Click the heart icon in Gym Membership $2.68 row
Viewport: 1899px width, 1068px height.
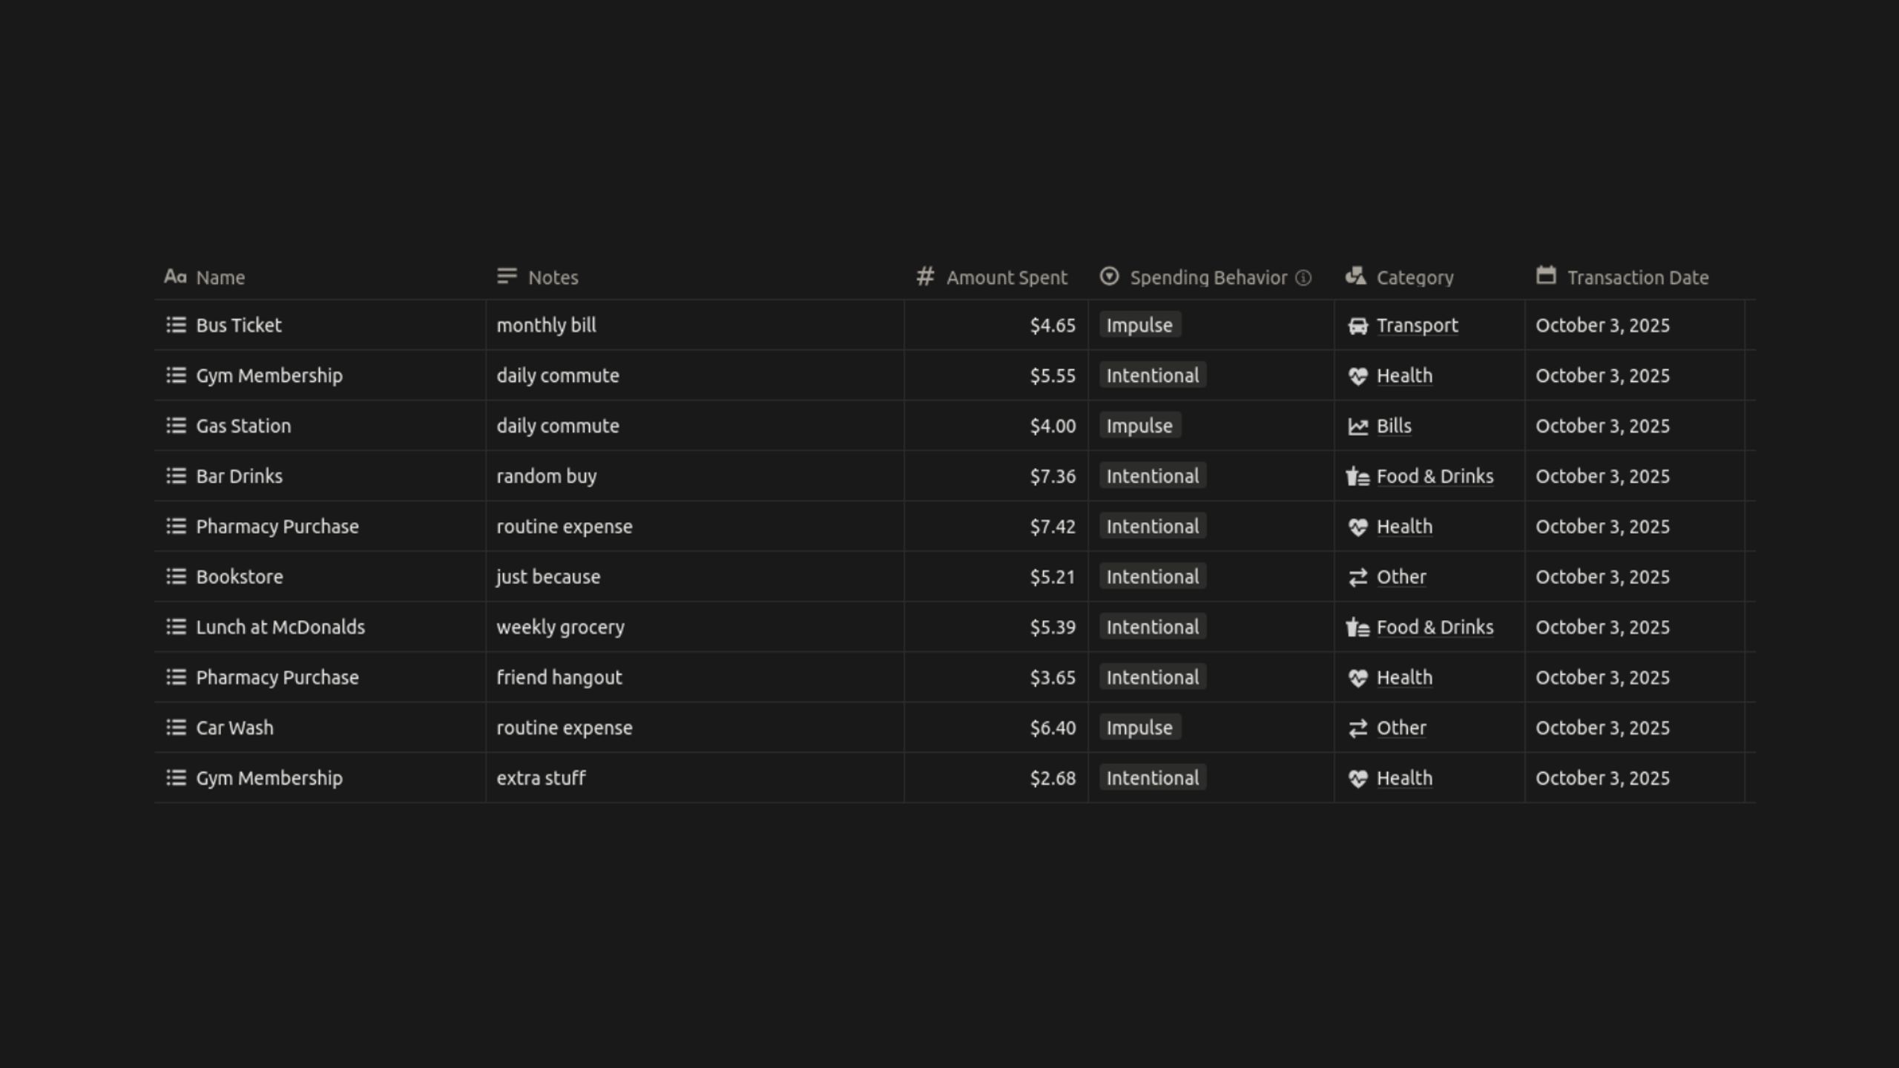click(x=1357, y=779)
